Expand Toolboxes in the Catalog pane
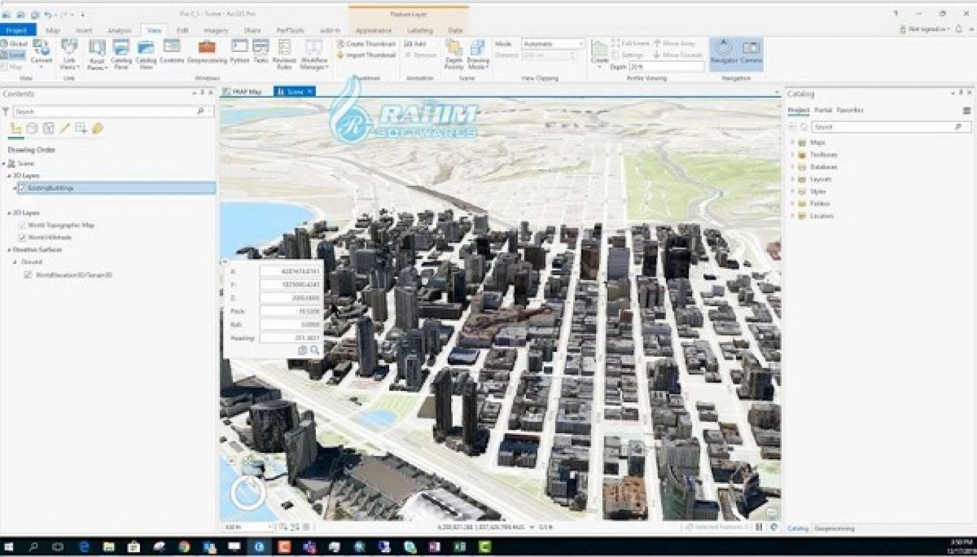 793,155
